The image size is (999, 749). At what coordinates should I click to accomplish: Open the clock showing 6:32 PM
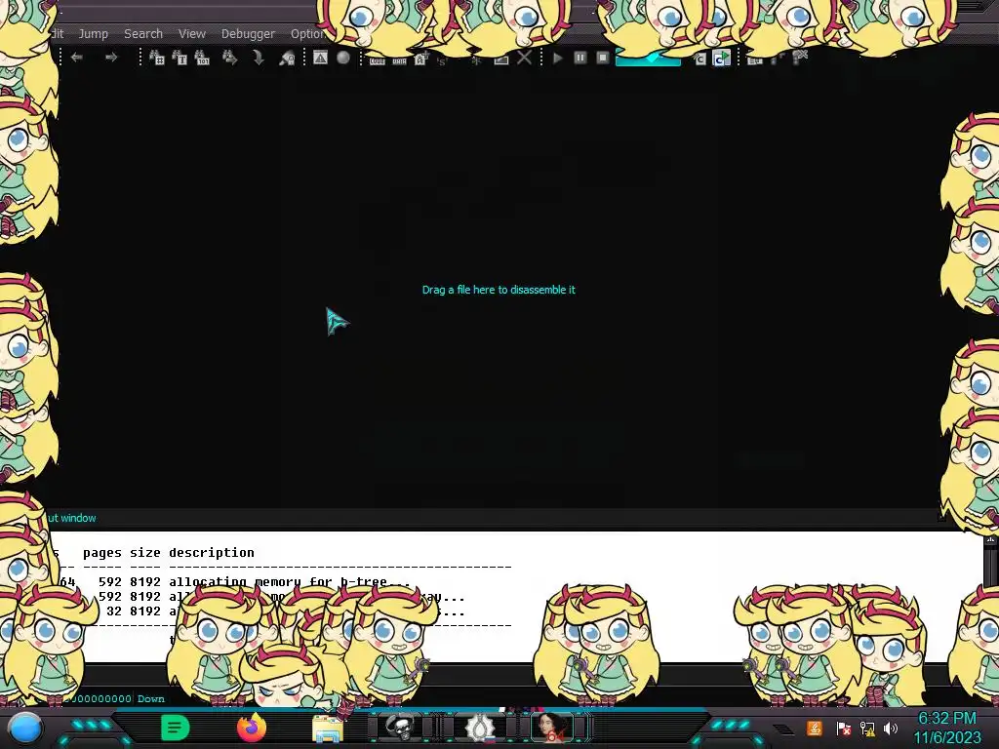[947, 728]
